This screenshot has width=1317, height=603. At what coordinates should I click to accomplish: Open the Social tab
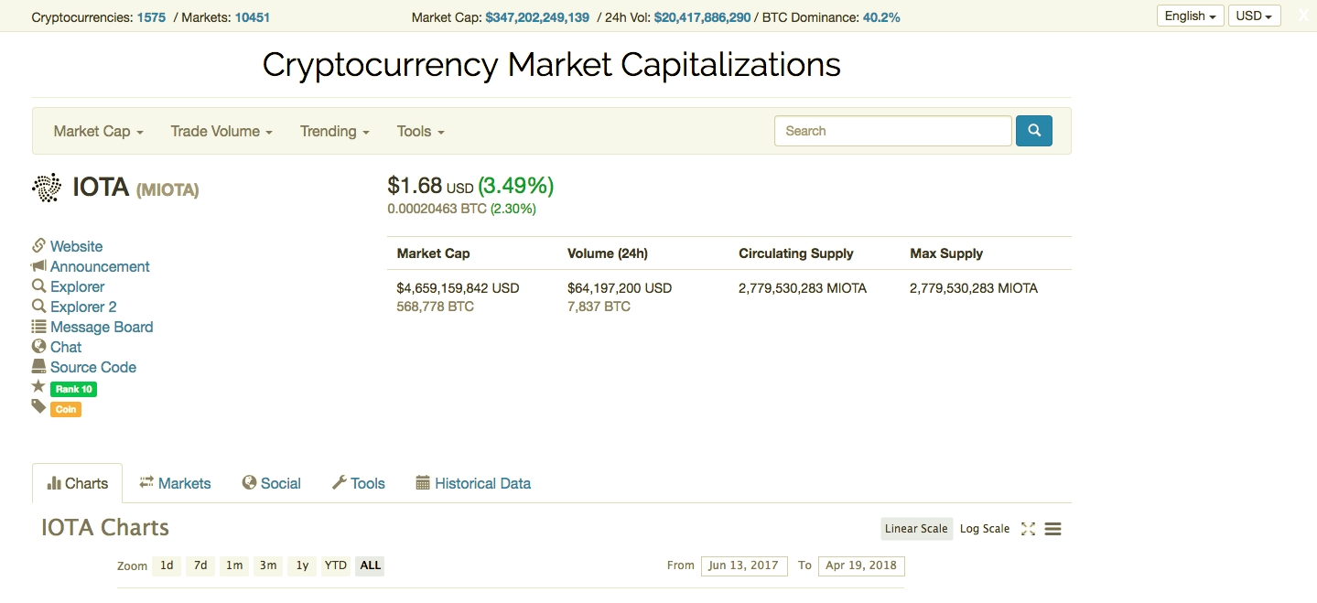pyautogui.click(x=272, y=483)
